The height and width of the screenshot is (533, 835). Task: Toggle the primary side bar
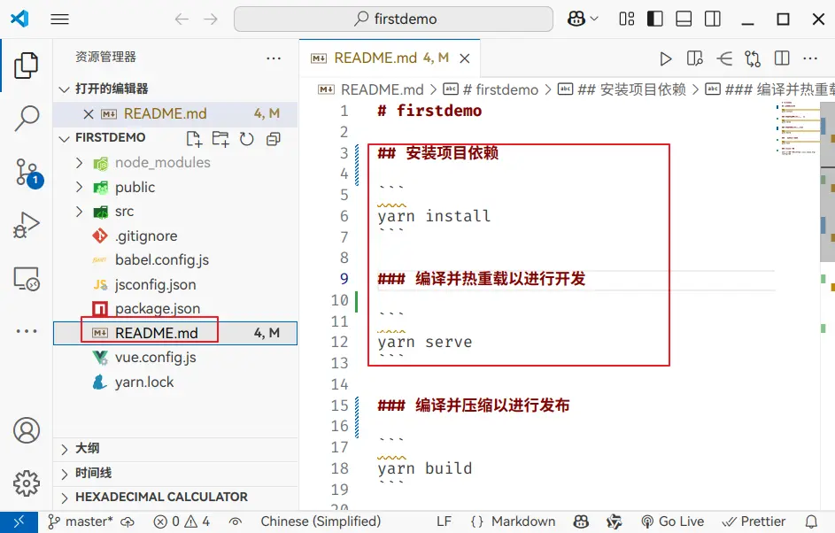[x=655, y=19]
